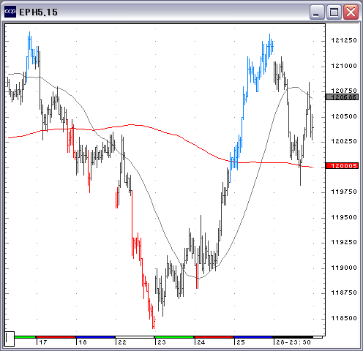Click date label 25 on the time axis

pos(241,342)
